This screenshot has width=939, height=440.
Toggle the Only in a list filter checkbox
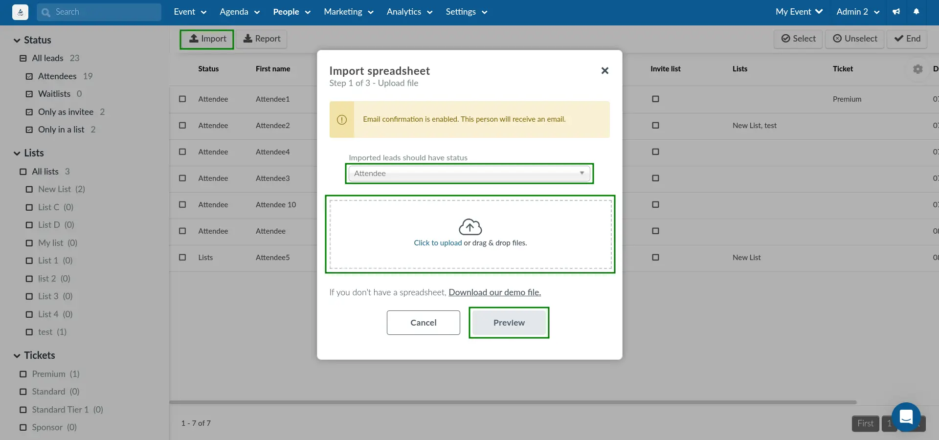pos(29,130)
